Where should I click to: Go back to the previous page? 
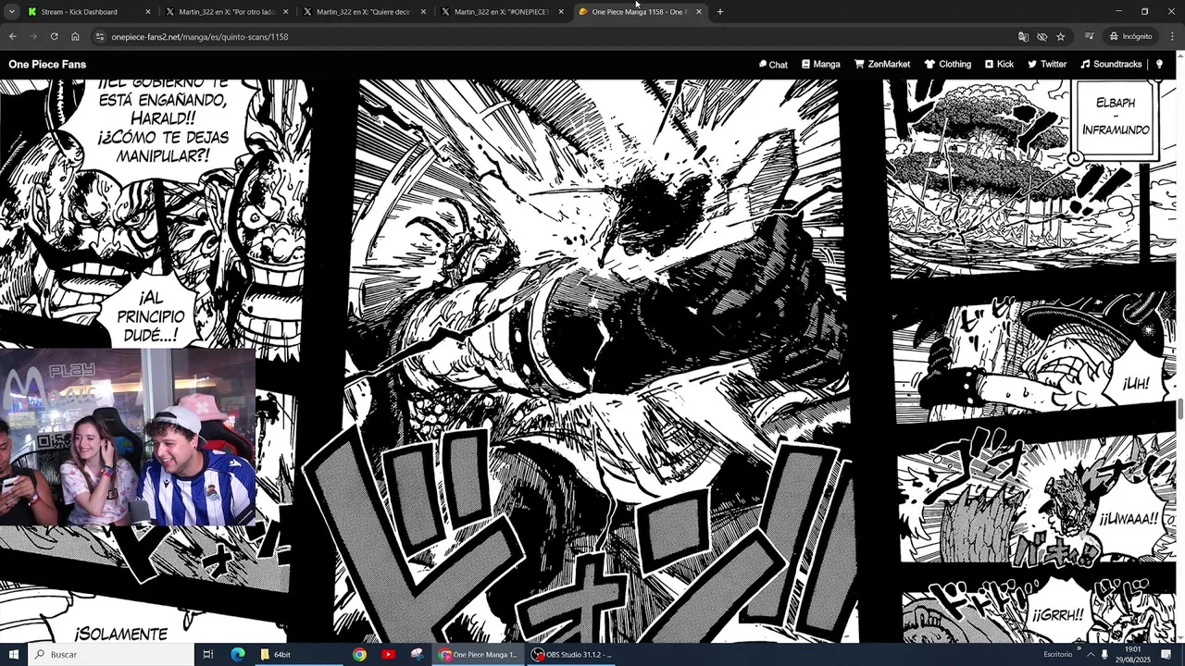pyautogui.click(x=12, y=37)
